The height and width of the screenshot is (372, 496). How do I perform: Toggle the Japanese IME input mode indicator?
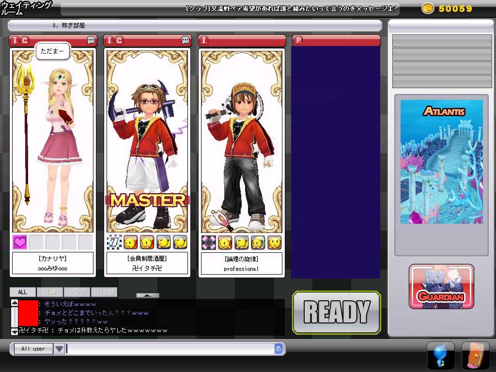tap(278, 348)
